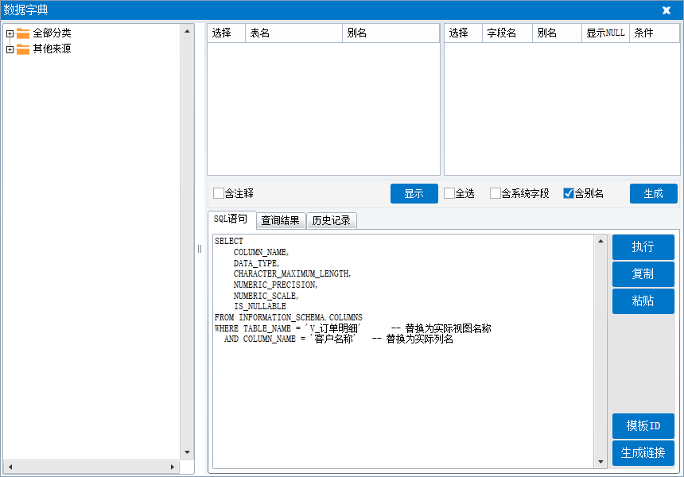
Task: Click the vertical splitter handle
Action: tap(200, 249)
